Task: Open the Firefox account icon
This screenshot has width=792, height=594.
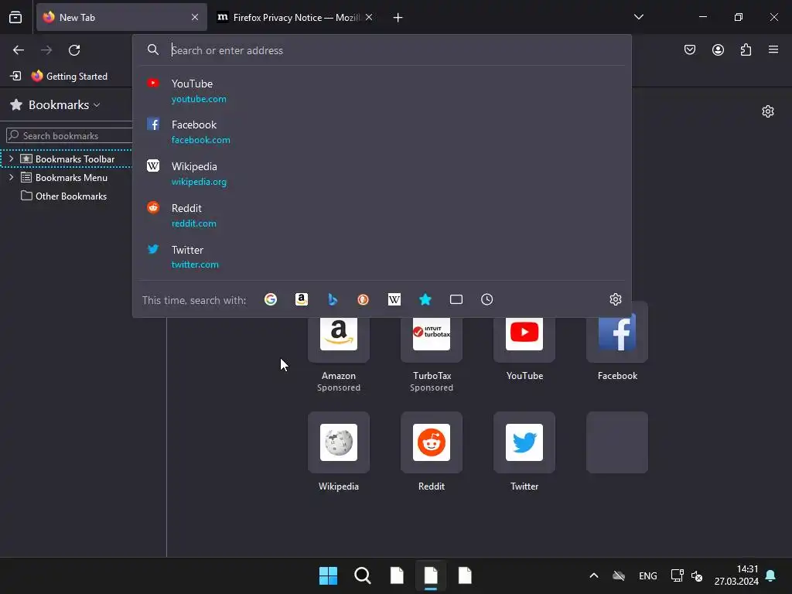Action: (718, 49)
